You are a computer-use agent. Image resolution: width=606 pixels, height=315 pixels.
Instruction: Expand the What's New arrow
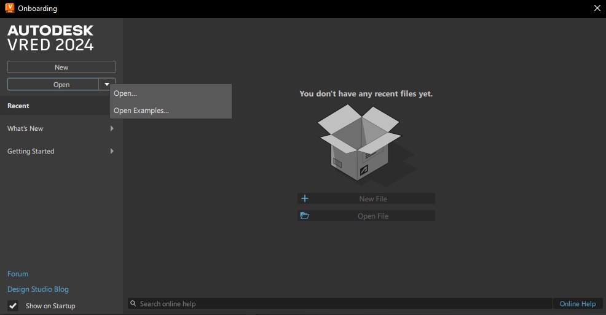[112, 128]
